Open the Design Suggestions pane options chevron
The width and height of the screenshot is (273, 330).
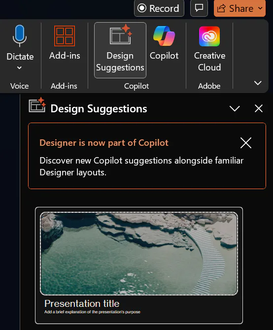coord(235,108)
